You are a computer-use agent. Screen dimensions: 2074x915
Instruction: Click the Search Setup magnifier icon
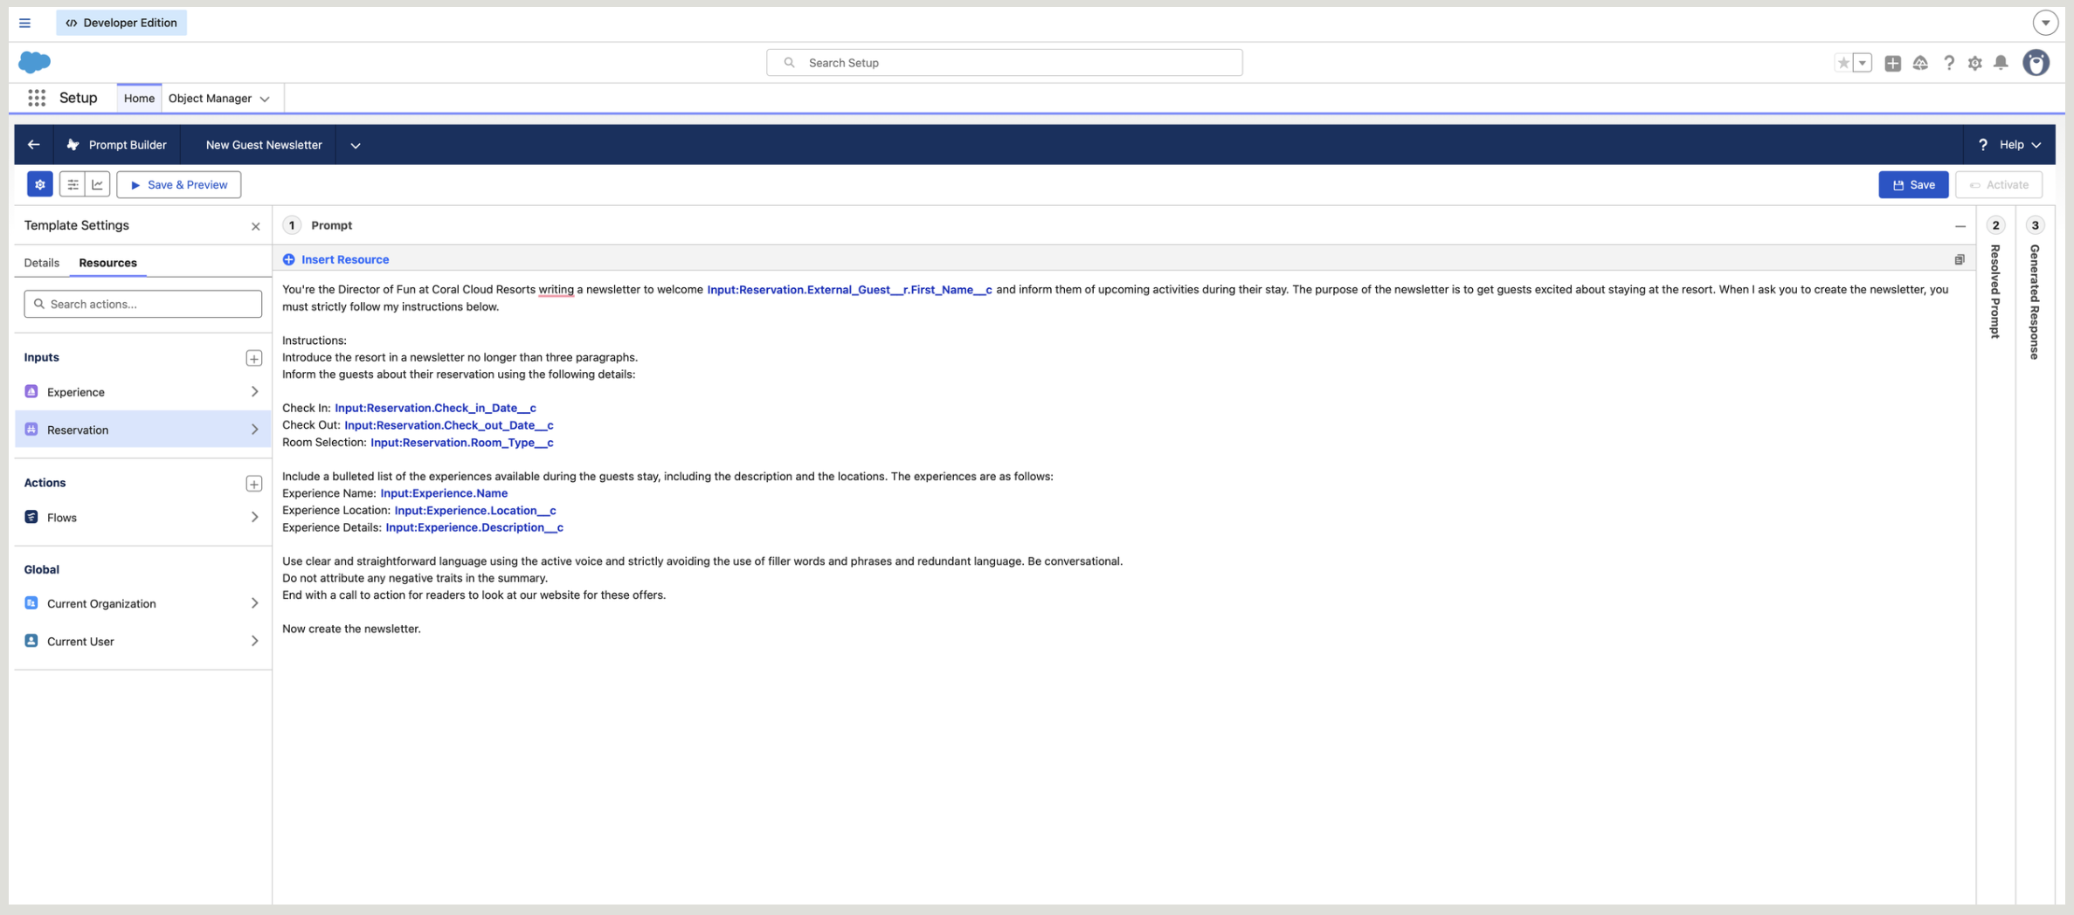[789, 63]
